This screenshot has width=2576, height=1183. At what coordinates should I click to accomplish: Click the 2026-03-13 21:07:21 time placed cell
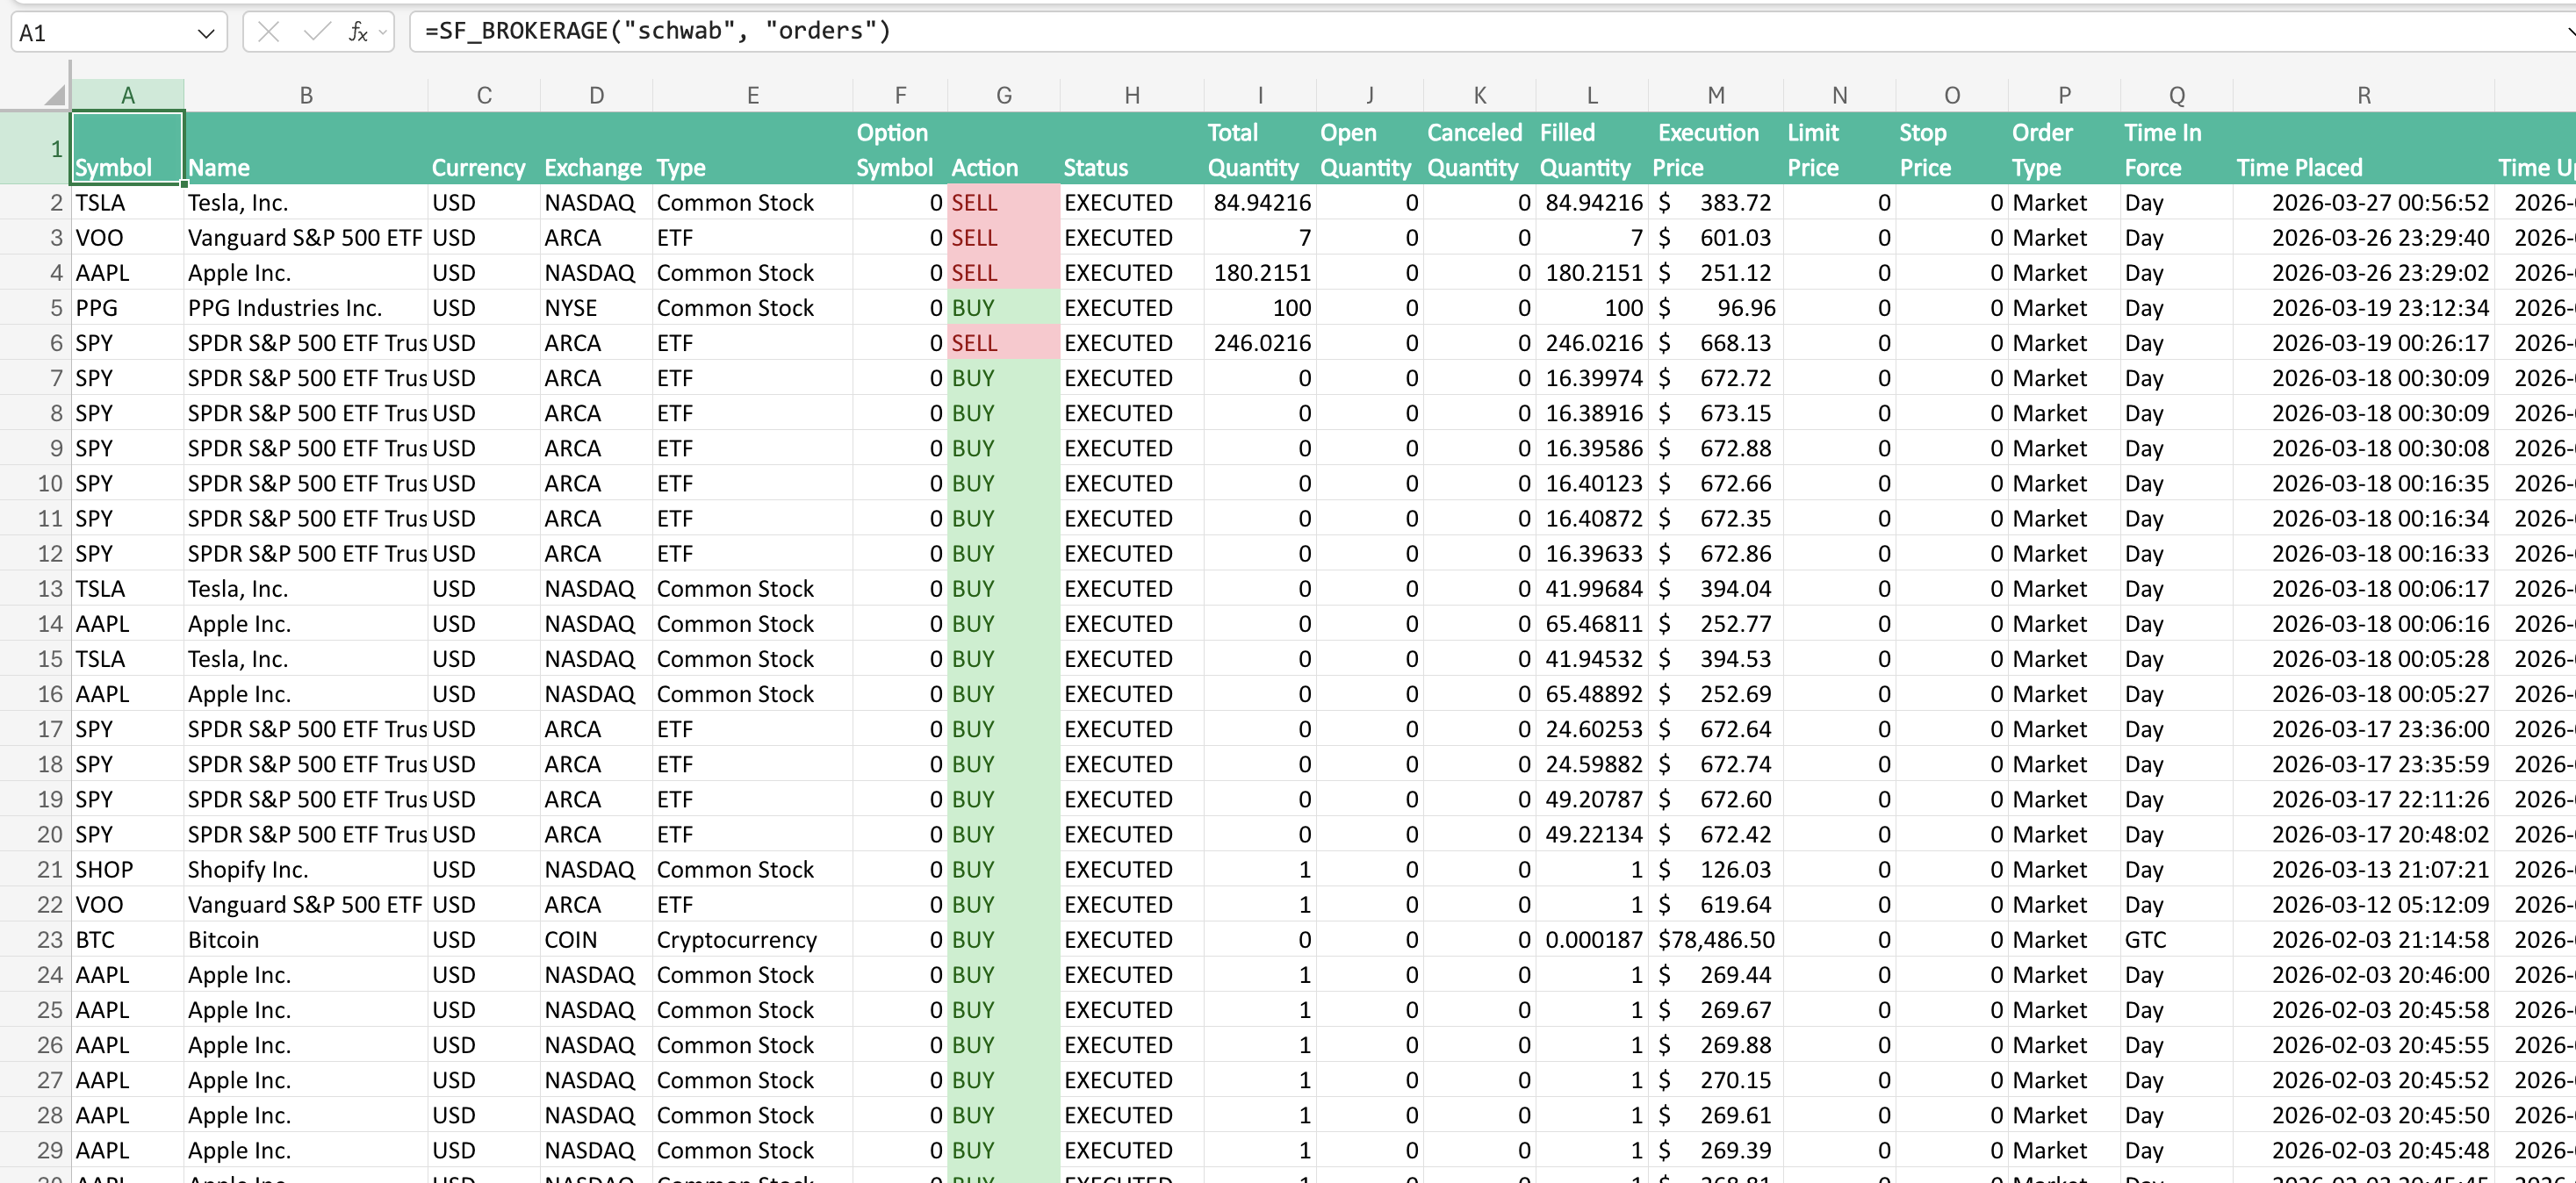[x=2363, y=870]
